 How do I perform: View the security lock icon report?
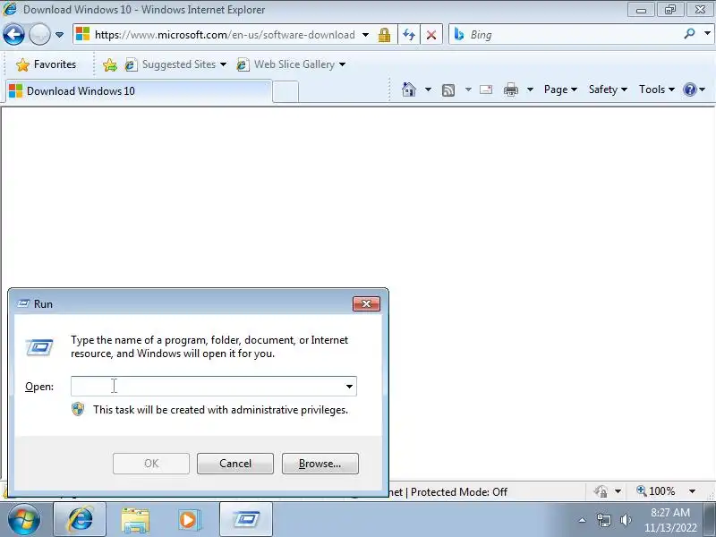tap(384, 35)
